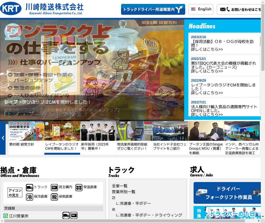Select the India subsidiary website thumbnail
The image size is (265, 223).
tap(170, 138)
